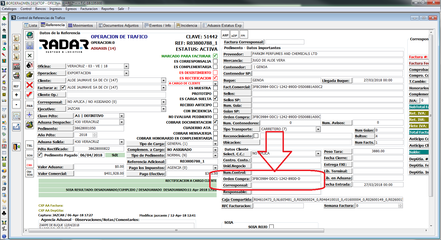Click the Factura Corresponsal input field
The width and height of the screenshot is (441, 240).
point(285,42)
